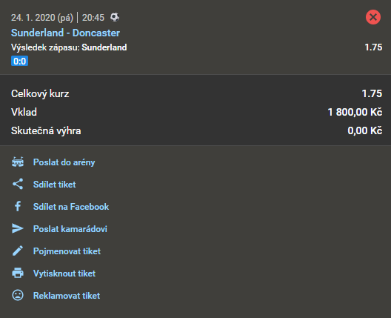This screenshot has height=318, width=391.
Task: Select Pojmenovat tiket
Action: pos(67,251)
